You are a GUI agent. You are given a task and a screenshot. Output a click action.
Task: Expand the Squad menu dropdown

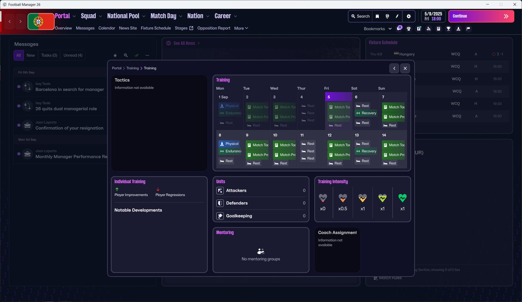point(100,16)
